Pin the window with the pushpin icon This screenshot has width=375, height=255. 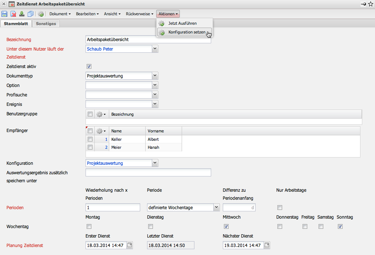click(x=363, y=4)
